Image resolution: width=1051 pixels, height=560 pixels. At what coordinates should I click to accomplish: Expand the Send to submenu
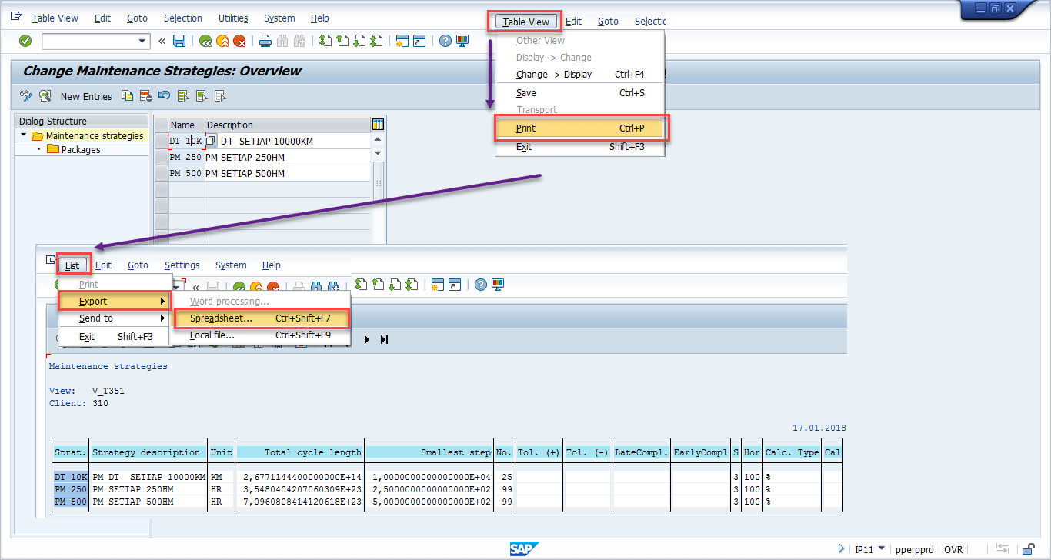114,318
